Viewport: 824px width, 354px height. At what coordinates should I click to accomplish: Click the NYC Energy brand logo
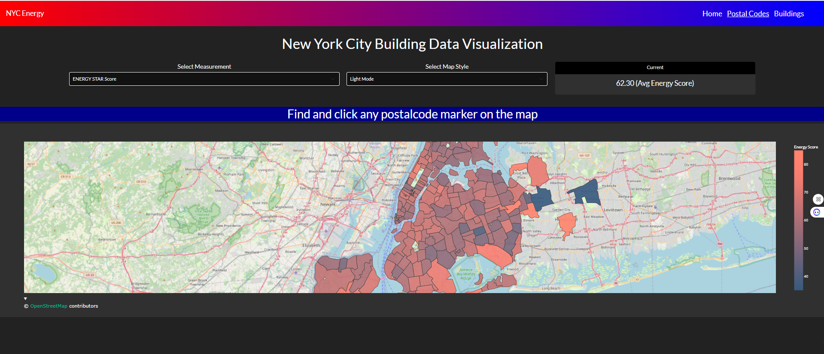coord(25,13)
